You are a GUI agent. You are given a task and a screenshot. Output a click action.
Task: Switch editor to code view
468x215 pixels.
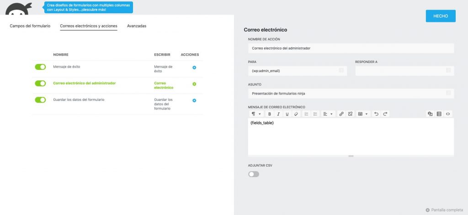(x=448, y=114)
